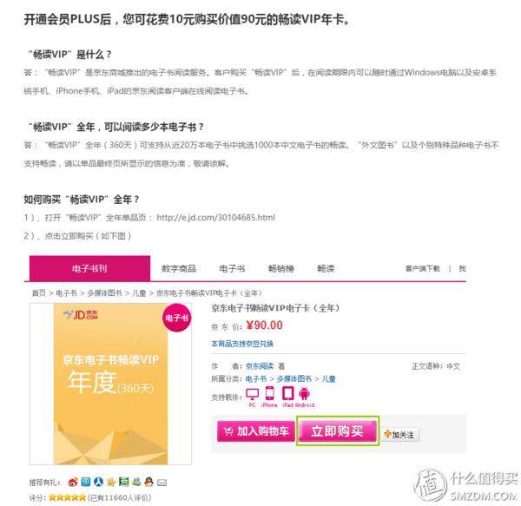Click the 加入购物车 button
The height and width of the screenshot is (506, 521).
[256, 431]
